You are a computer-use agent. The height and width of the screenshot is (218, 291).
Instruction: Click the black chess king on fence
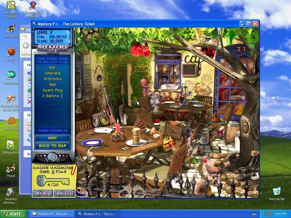pyautogui.click(x=86, y=176)
